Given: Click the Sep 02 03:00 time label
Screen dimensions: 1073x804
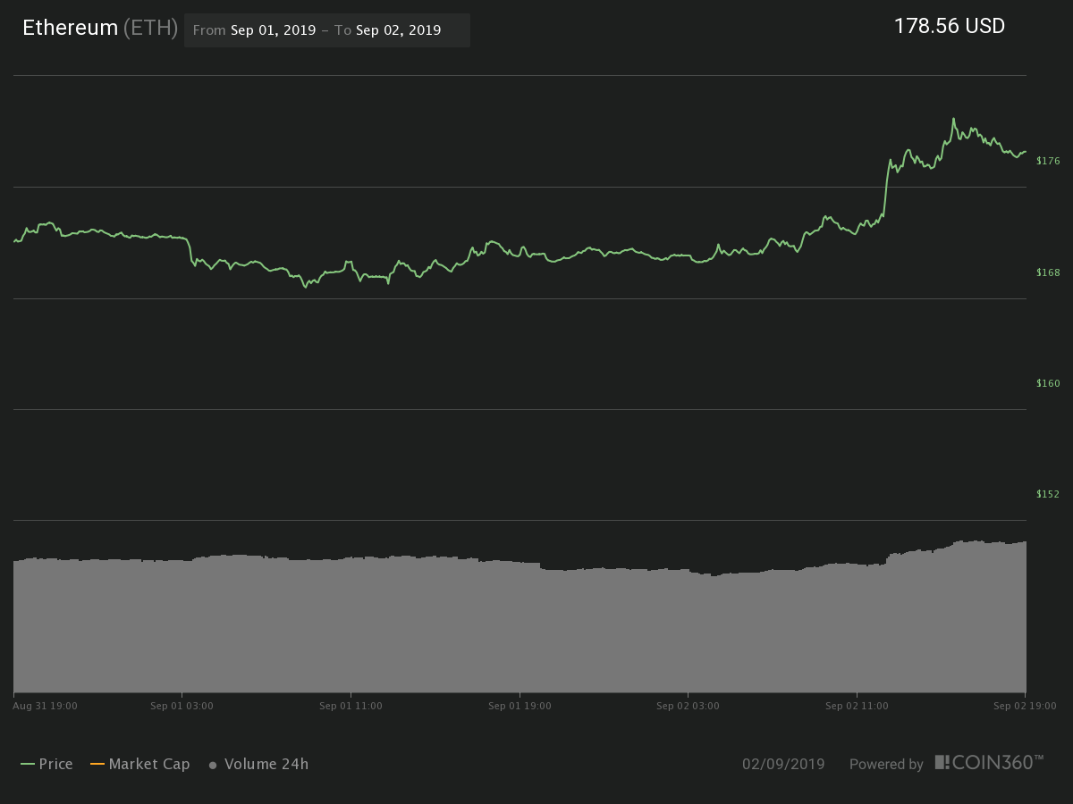Looking at the screenshot, I should [688, 706].
